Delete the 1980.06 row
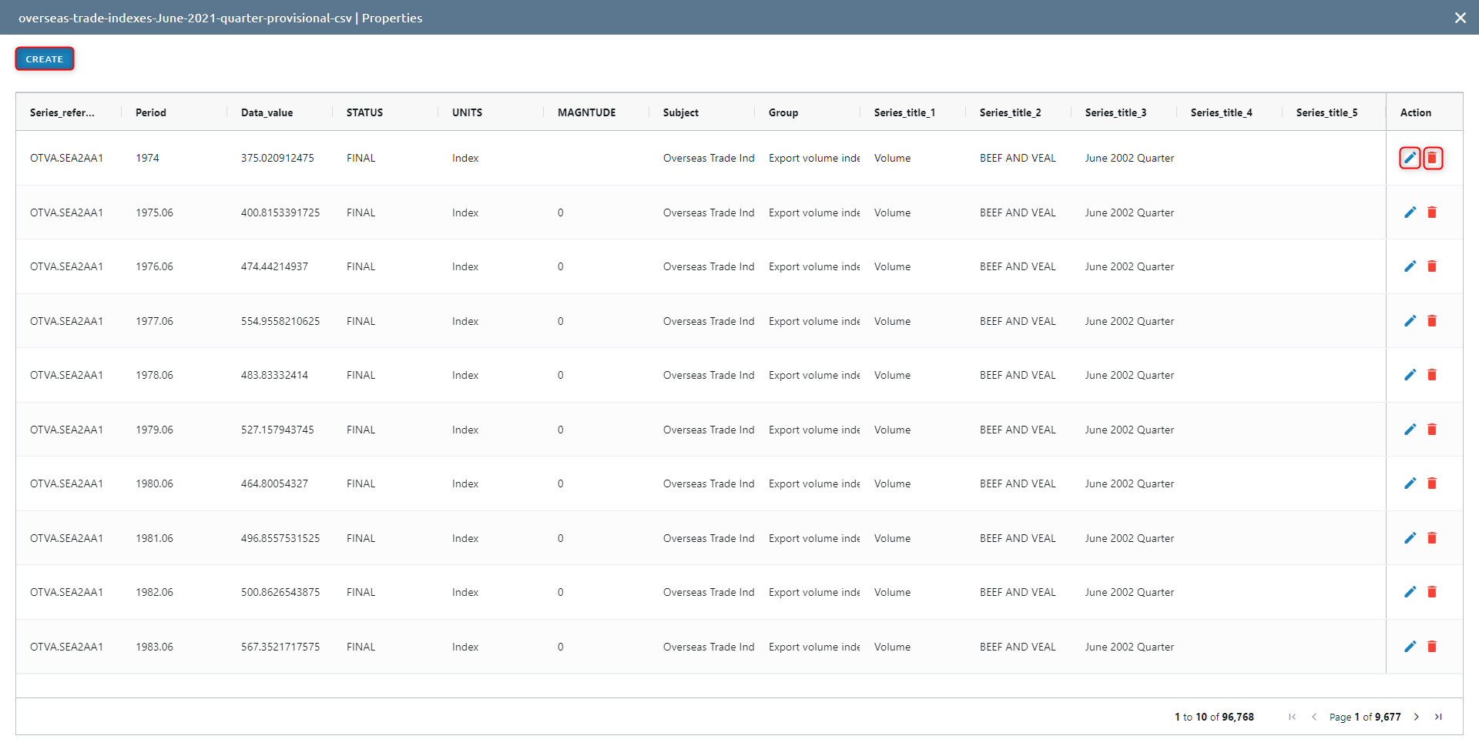 [1432, 483]
